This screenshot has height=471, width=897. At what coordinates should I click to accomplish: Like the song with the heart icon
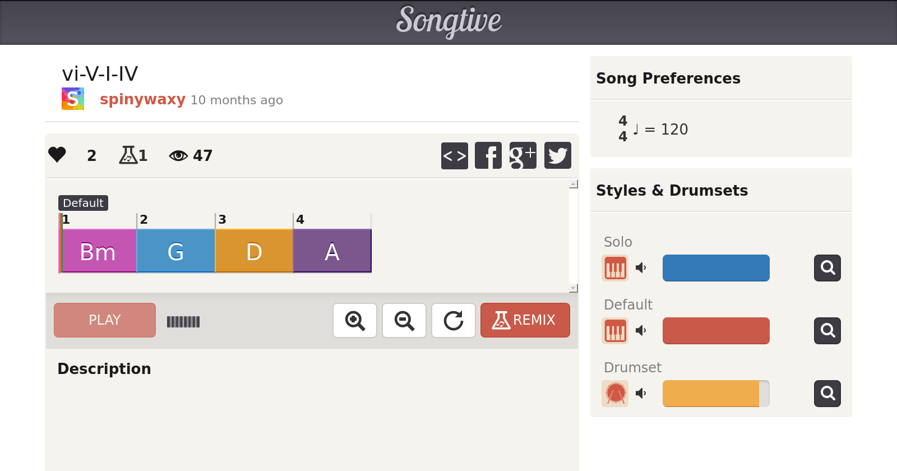click(57, 155)
